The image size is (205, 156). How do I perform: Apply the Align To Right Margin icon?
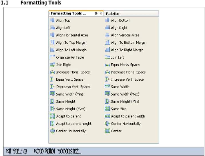click(107, 50)
